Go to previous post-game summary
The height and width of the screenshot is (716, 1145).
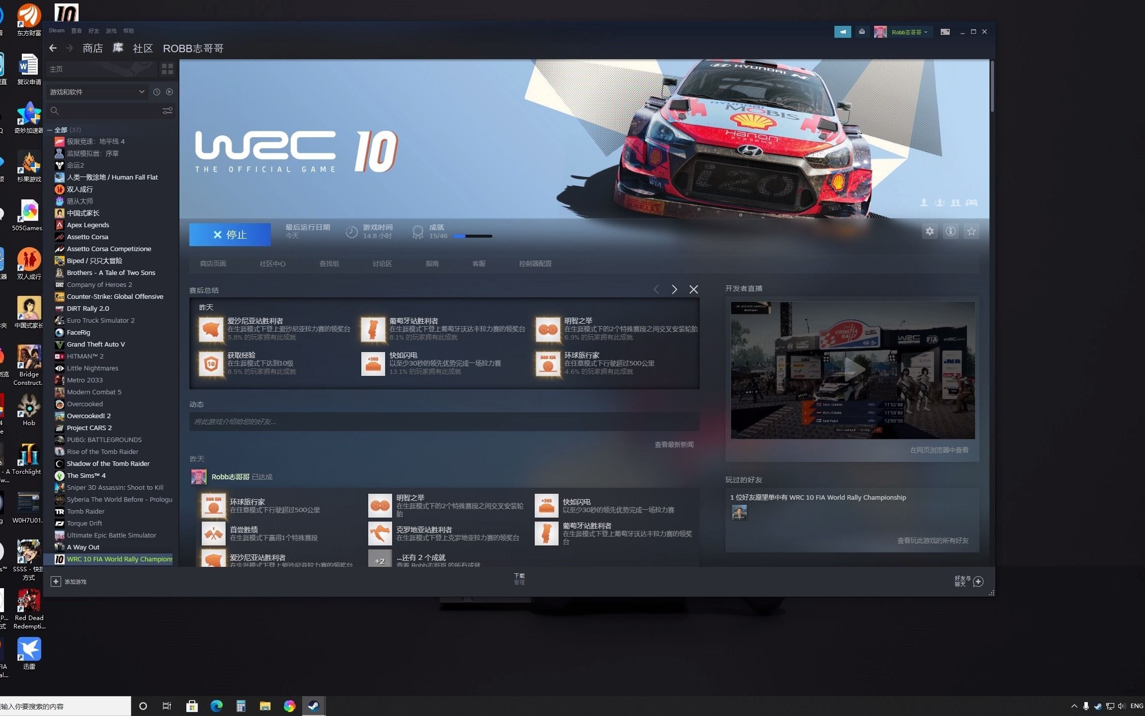[656, 289]
